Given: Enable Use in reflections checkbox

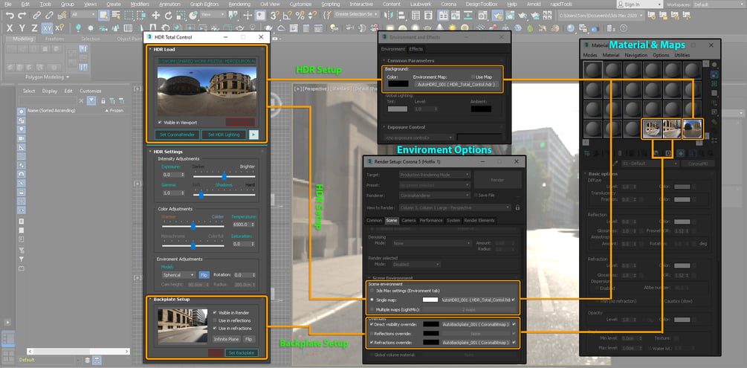Looking at the screenshot, I should click(215, 320).
